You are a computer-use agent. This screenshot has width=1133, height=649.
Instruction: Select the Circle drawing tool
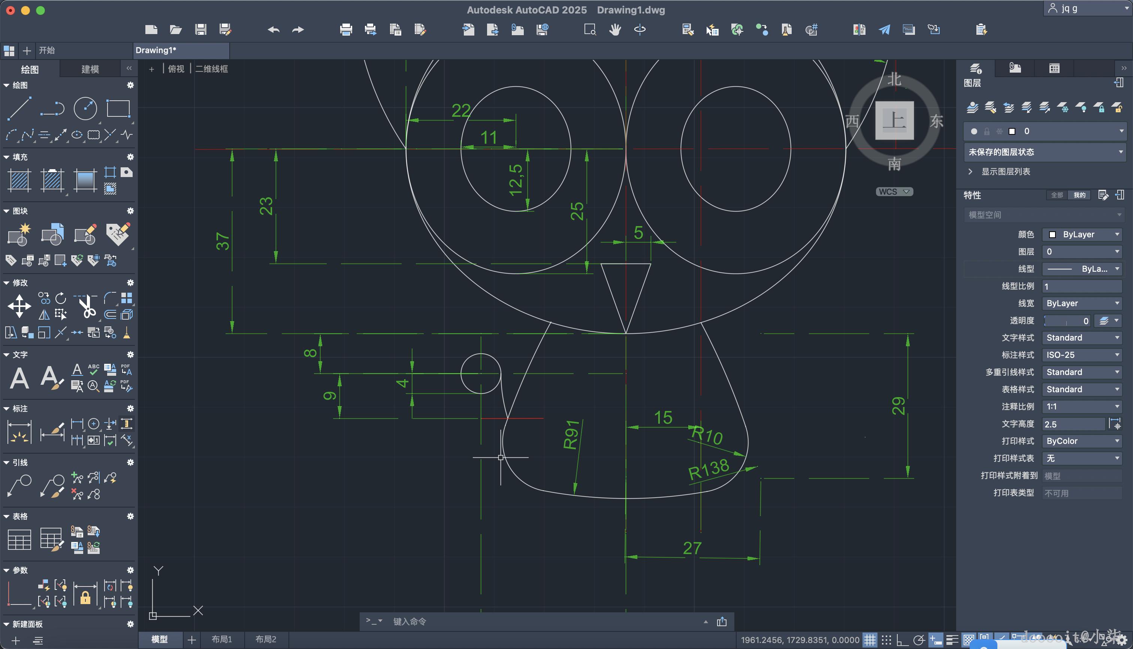pos(85,108)
